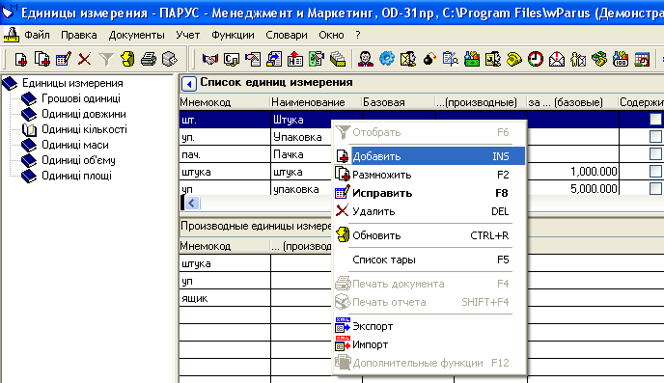The image size is (664, 383).
Task: Click the printer toolbar icon
Action: point(149,59)
